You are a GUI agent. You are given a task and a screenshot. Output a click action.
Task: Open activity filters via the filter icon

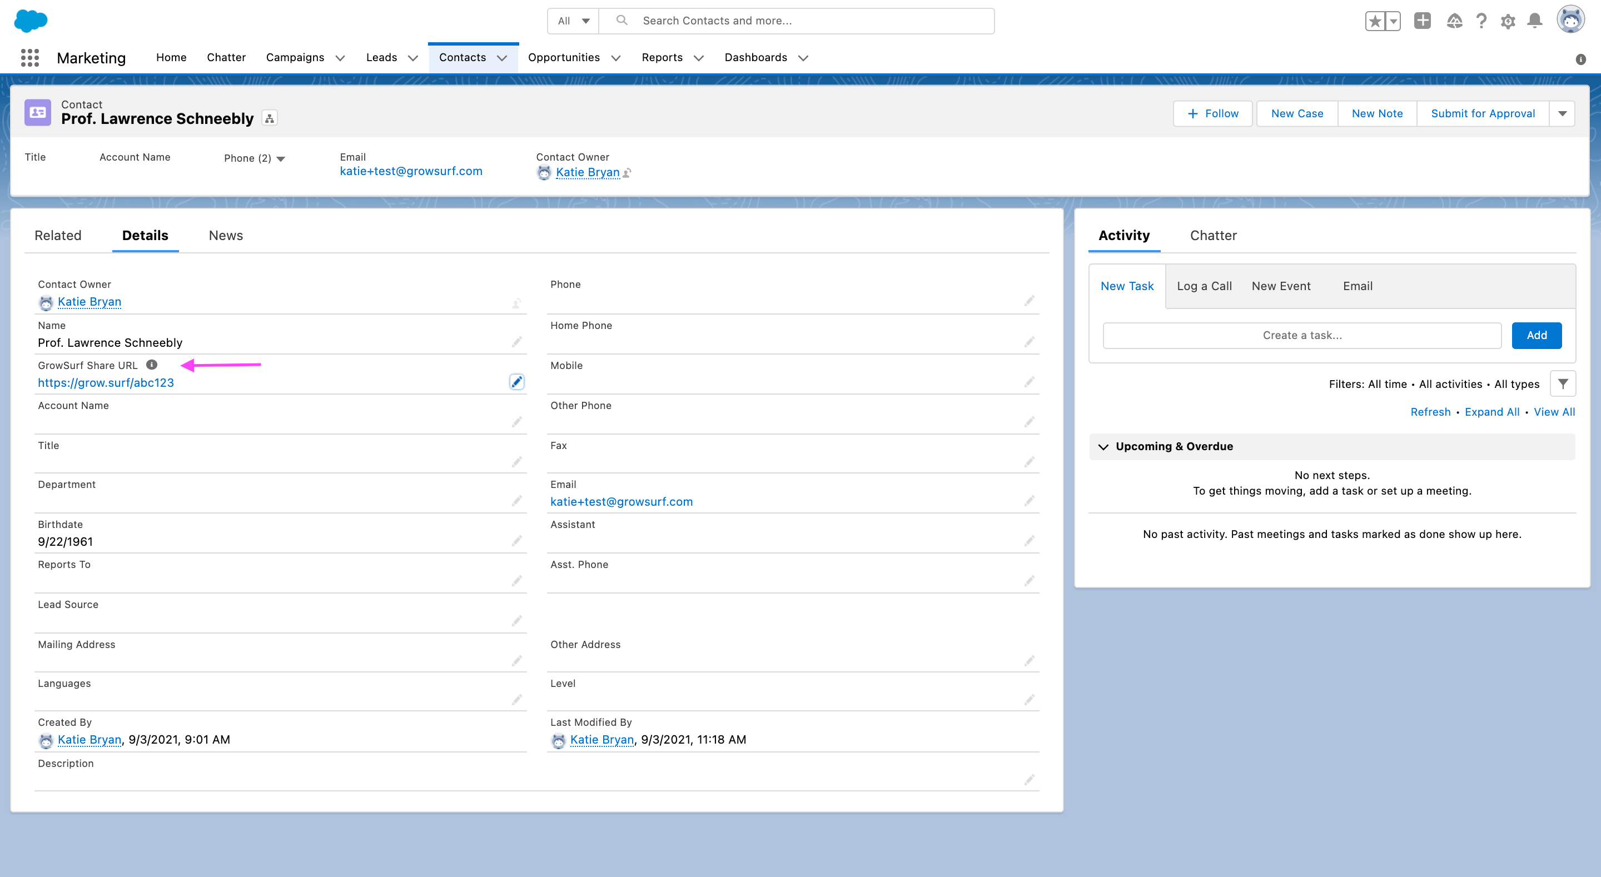coord(1564,383)
